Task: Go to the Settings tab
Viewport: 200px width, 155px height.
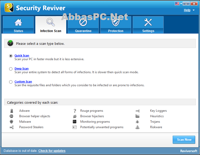Action: tap(148, 25)
